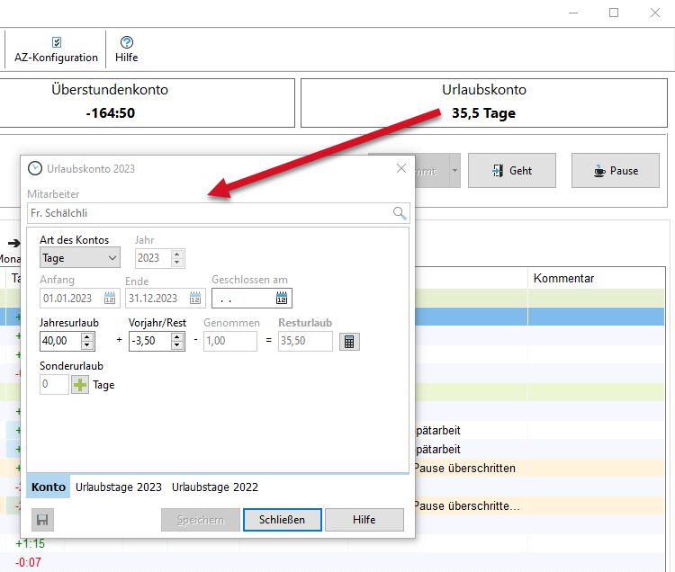Screen dimensions: 675x572
Task: Switch to the Urlaubstage 2022 tab
Action: click(x=215, y=487)
